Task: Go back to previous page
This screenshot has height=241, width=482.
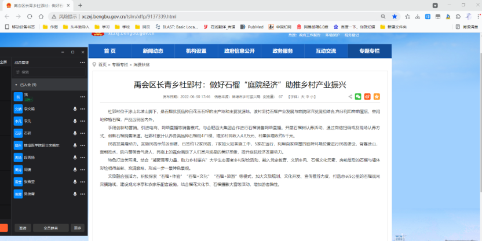Action: (7, 17)
